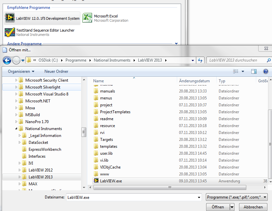Click Programme breadcrumb in address bar
Screen dimensions: 272x211
point(76,60)
